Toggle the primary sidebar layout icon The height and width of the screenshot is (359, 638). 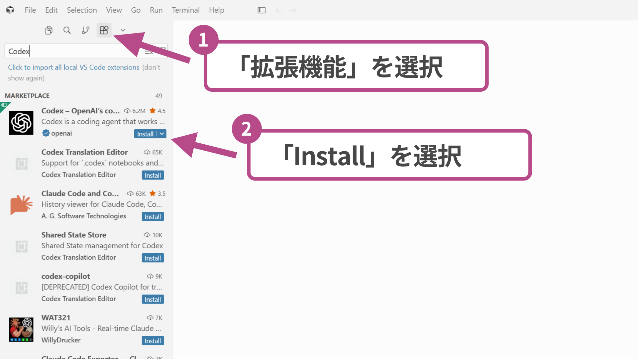point(262,10)
